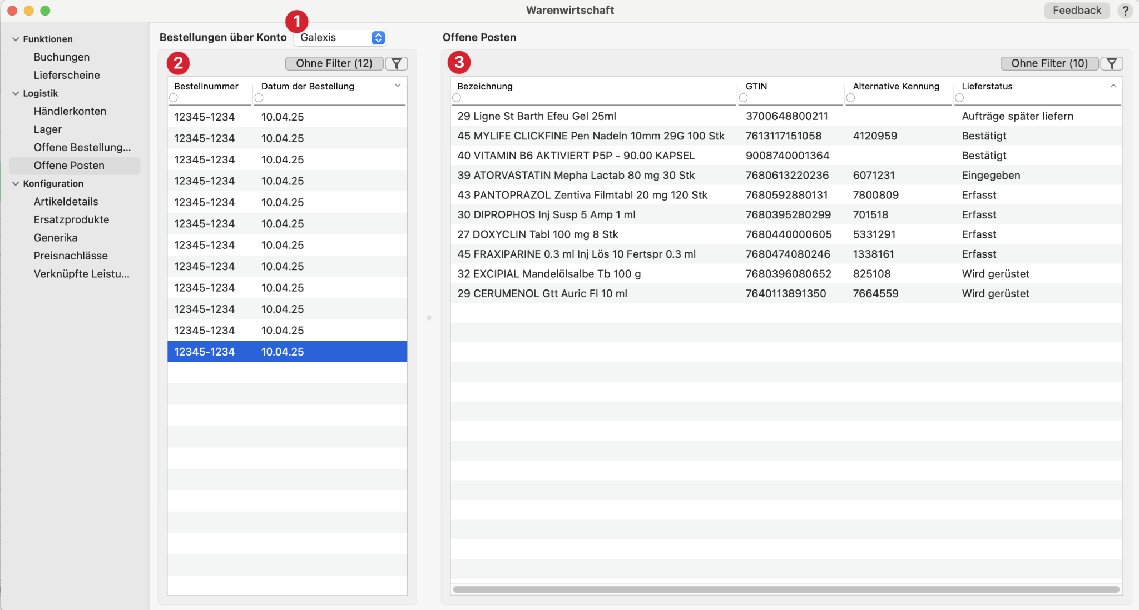Open Offene Bestellung... in the sidebar

click(x=82, y=147)
